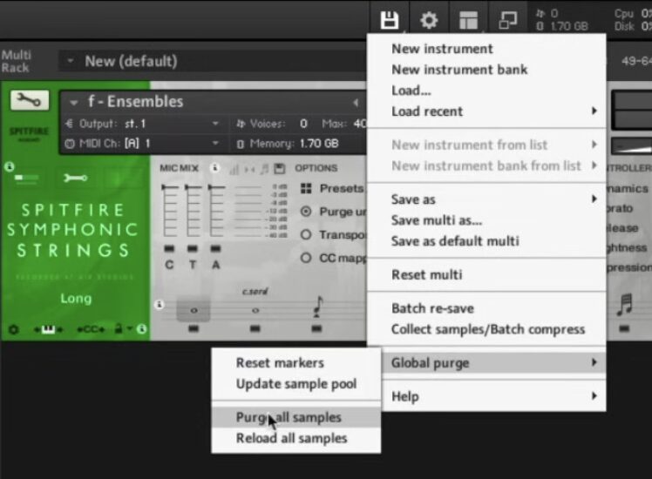Viewport: 652px width, 479px height.
Task: Click Save multi as... in menu
Action: click(x=436, y=220)
